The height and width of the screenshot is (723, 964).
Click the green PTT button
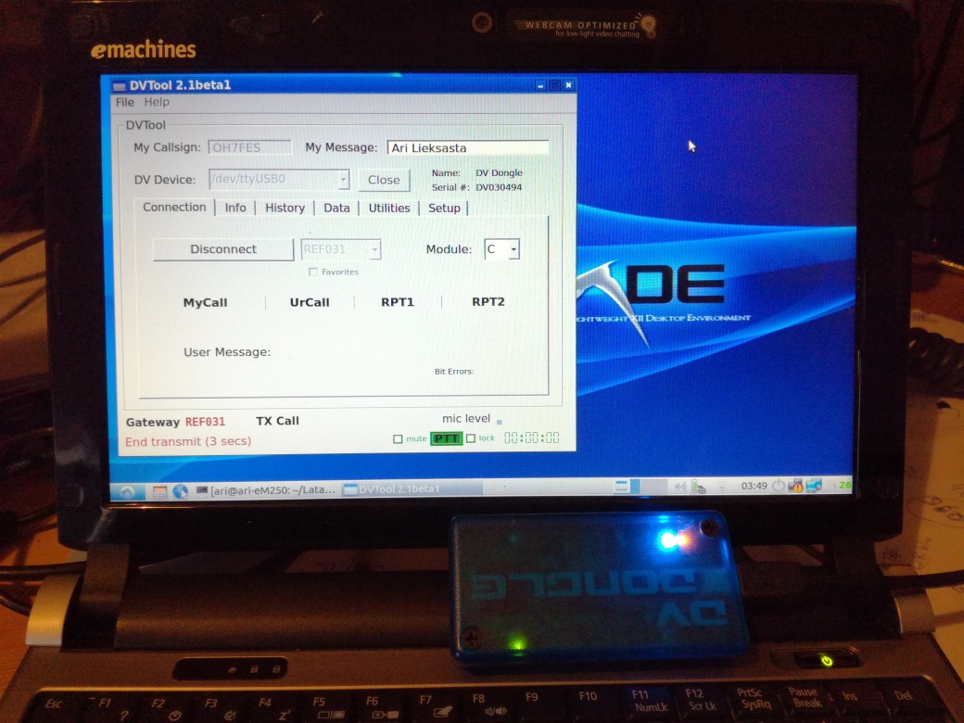[x=447, y=438]
